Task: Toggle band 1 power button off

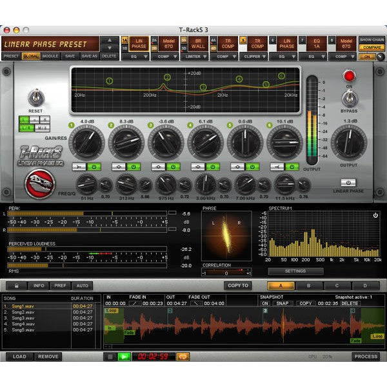Action: coord(94,167)
